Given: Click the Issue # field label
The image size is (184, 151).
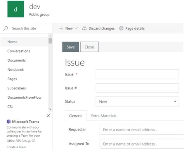Looking at the screenshot, I should pos(71,88).
